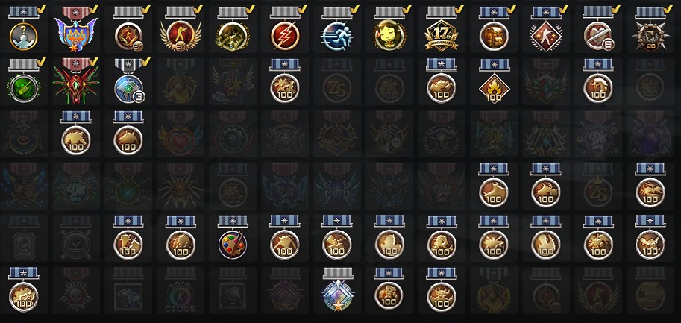Select the paint palette medal
This screenshot has height=323, width=681.
[x=233, y=238]
